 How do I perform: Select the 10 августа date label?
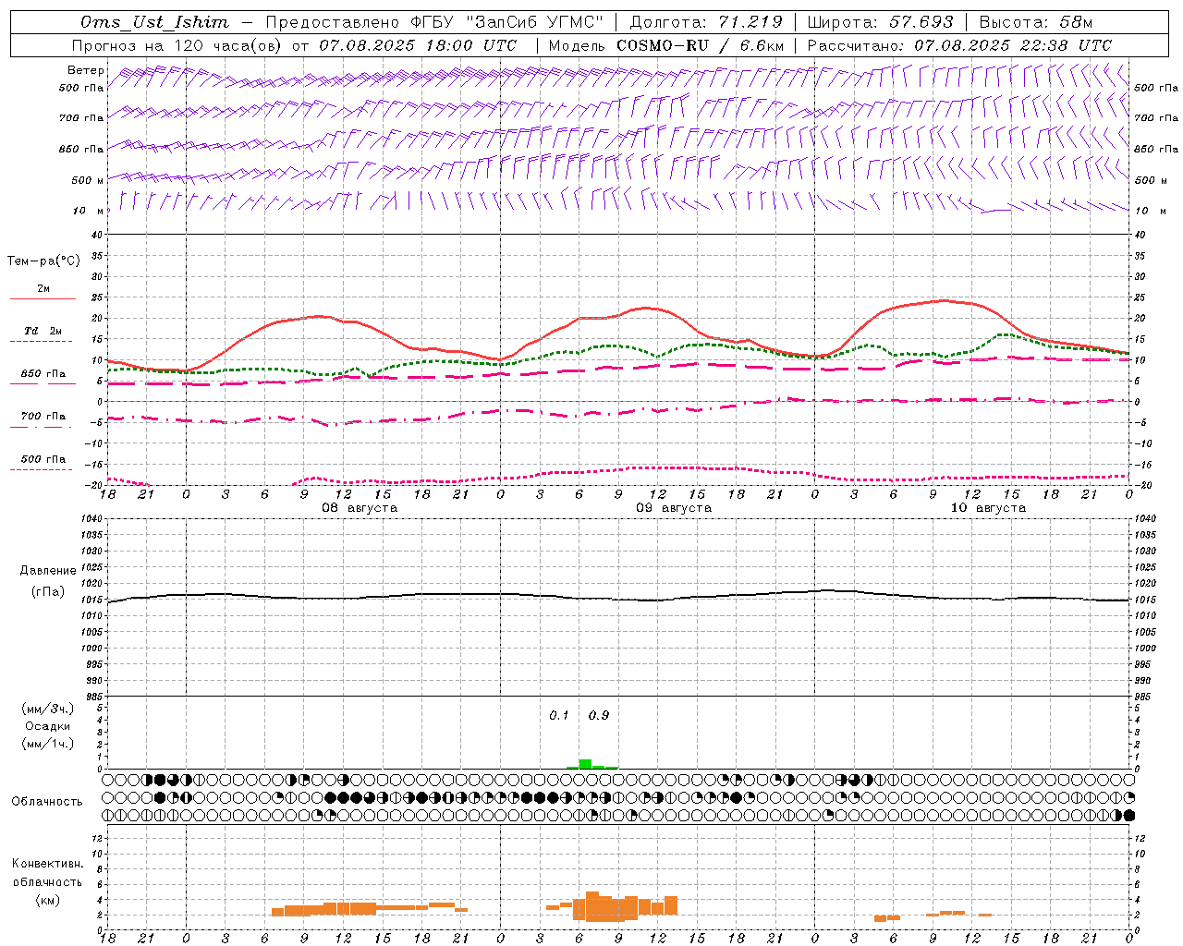click(988, 508)
